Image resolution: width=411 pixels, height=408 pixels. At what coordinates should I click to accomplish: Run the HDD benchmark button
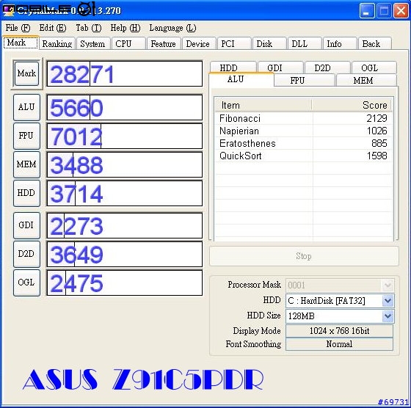click(26, 193)
